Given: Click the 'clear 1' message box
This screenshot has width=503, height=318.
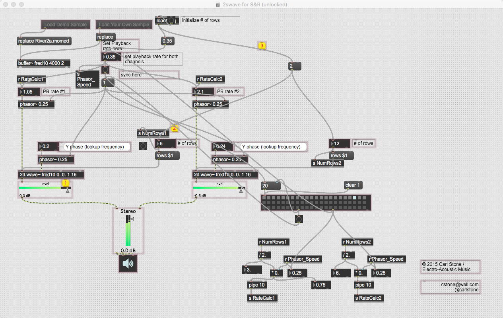Looking at the screenshot, I should [x=353, y=185].
